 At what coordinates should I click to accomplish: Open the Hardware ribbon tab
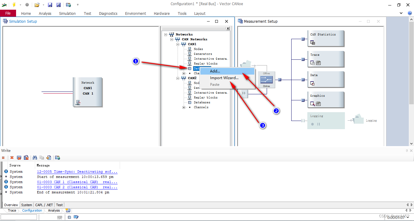click(x=162, y=13)
